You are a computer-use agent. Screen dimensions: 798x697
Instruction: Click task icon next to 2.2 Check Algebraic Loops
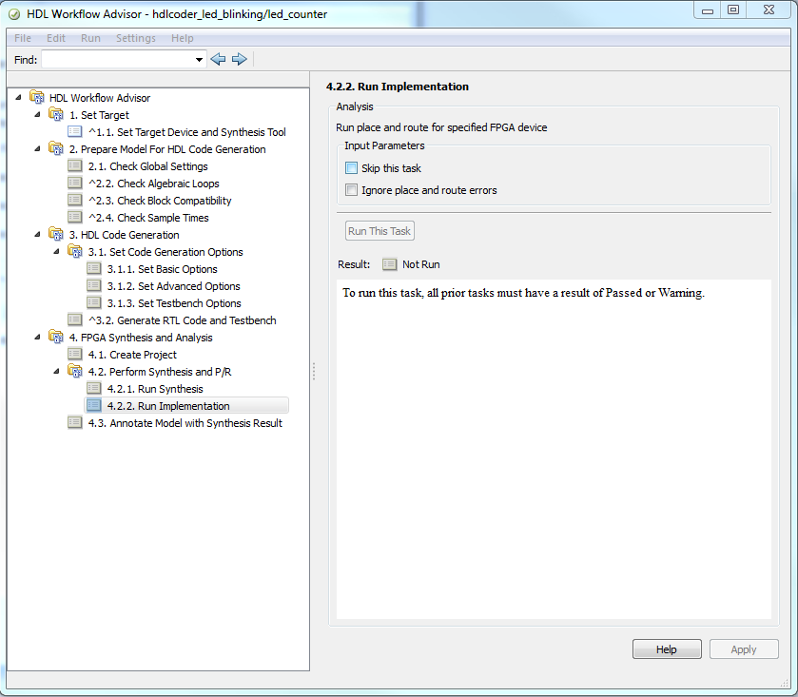[75, 183]
